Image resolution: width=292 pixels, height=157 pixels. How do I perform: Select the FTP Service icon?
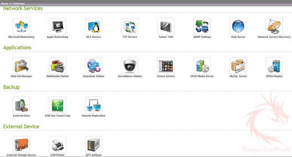130,26
